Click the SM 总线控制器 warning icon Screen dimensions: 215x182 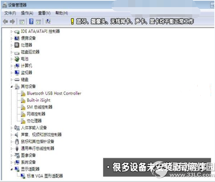23,107
